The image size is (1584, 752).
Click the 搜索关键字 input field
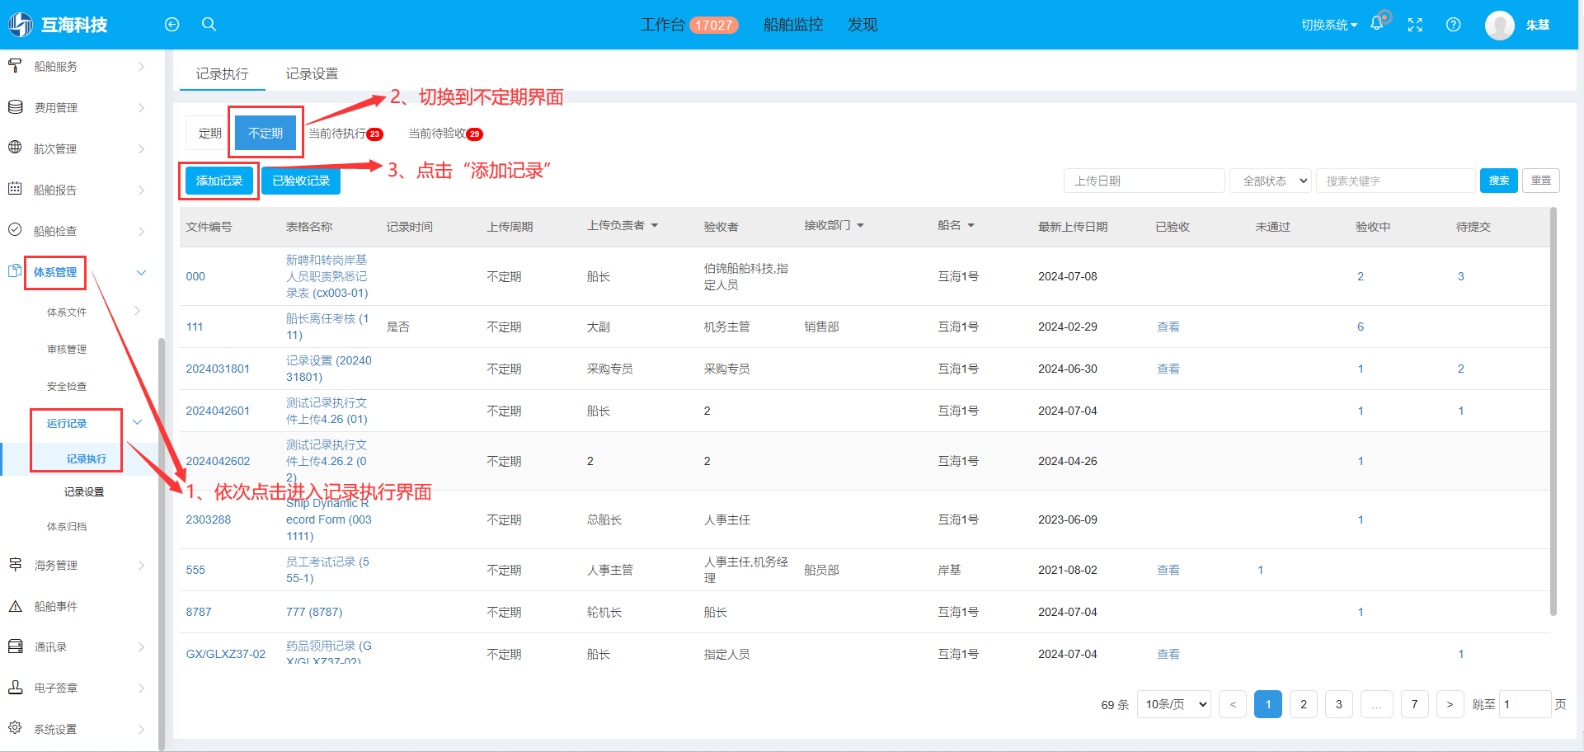[x=1395, y=181]
